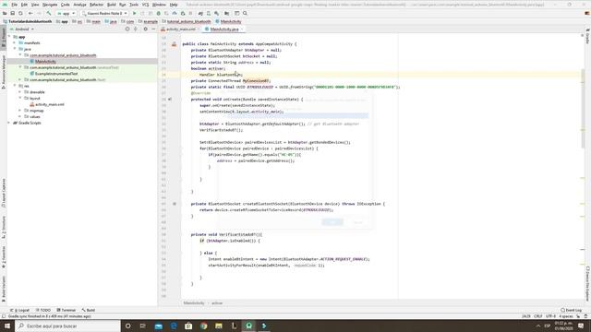Click the green Run app button
Screen dimensions: 591x332
134,14
